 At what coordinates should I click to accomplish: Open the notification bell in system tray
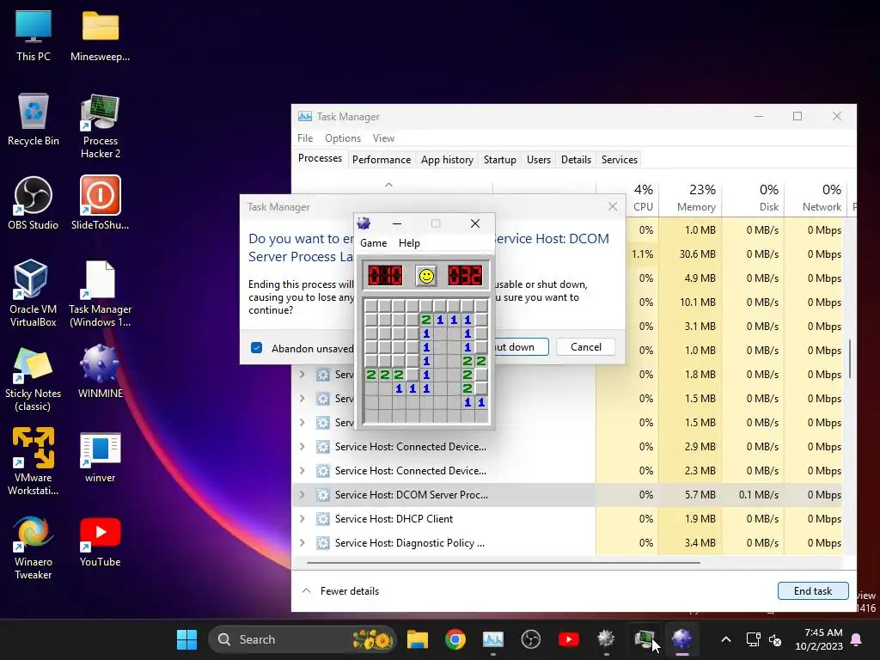click(x=857, y=639)
